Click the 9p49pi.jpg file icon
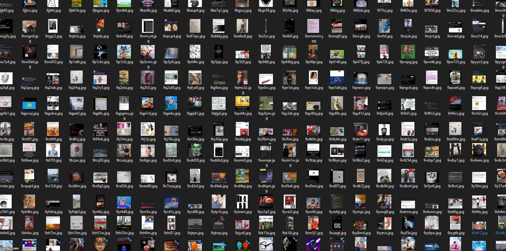The width and height of the screenshot is (506, 251). pos(314,52)
